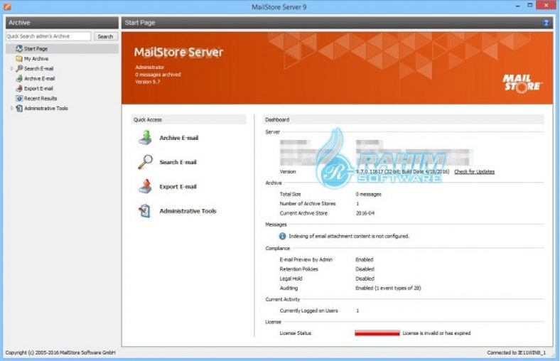The width and height of the screenshot is (560, 361).
Task: Open Administrative Tools from Quick Access label
Action: coord(188,211)
